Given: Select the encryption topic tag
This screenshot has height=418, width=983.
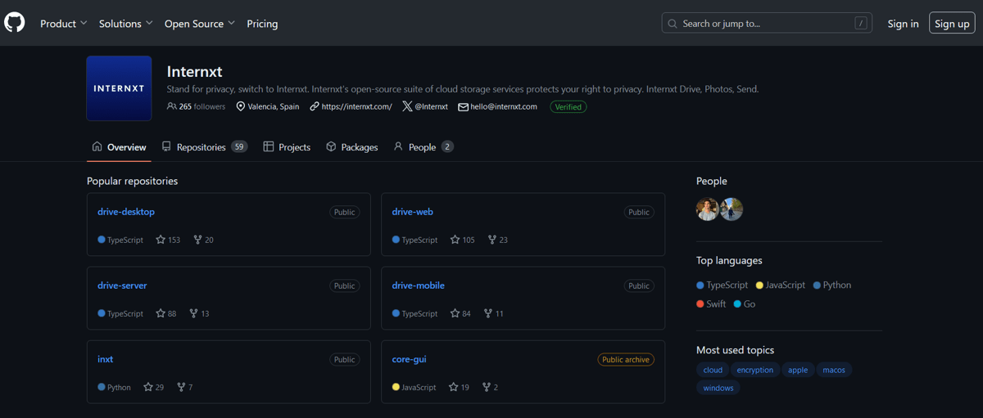Looking at the screenshot, I should coord(754,370).
